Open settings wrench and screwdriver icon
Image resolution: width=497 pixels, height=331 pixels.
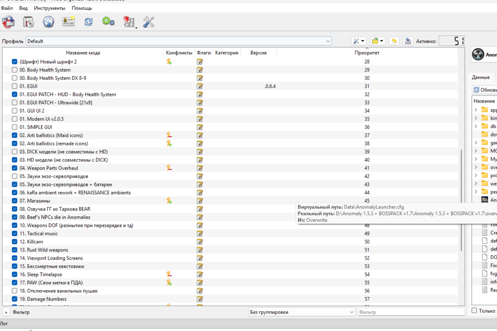[148, 22]
